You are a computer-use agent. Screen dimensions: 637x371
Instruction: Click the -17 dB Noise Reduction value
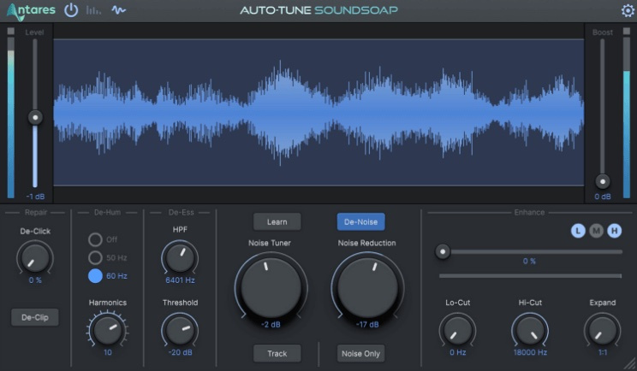pyautogui.click(x=367, y=324)
